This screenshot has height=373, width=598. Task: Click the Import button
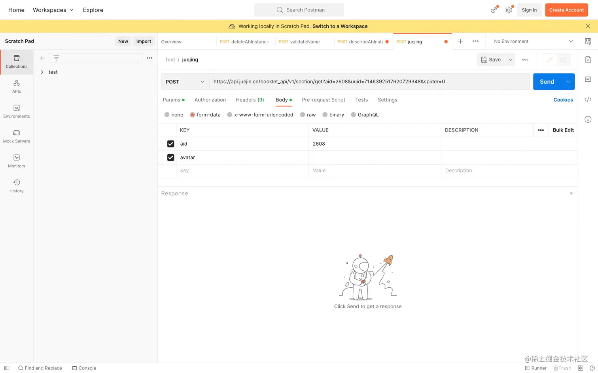tap(144, 41)
